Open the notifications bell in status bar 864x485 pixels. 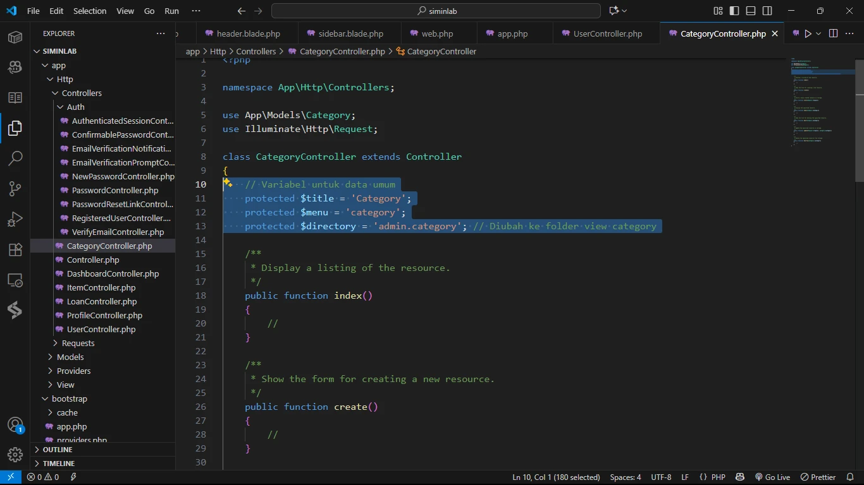click(850, 477)
